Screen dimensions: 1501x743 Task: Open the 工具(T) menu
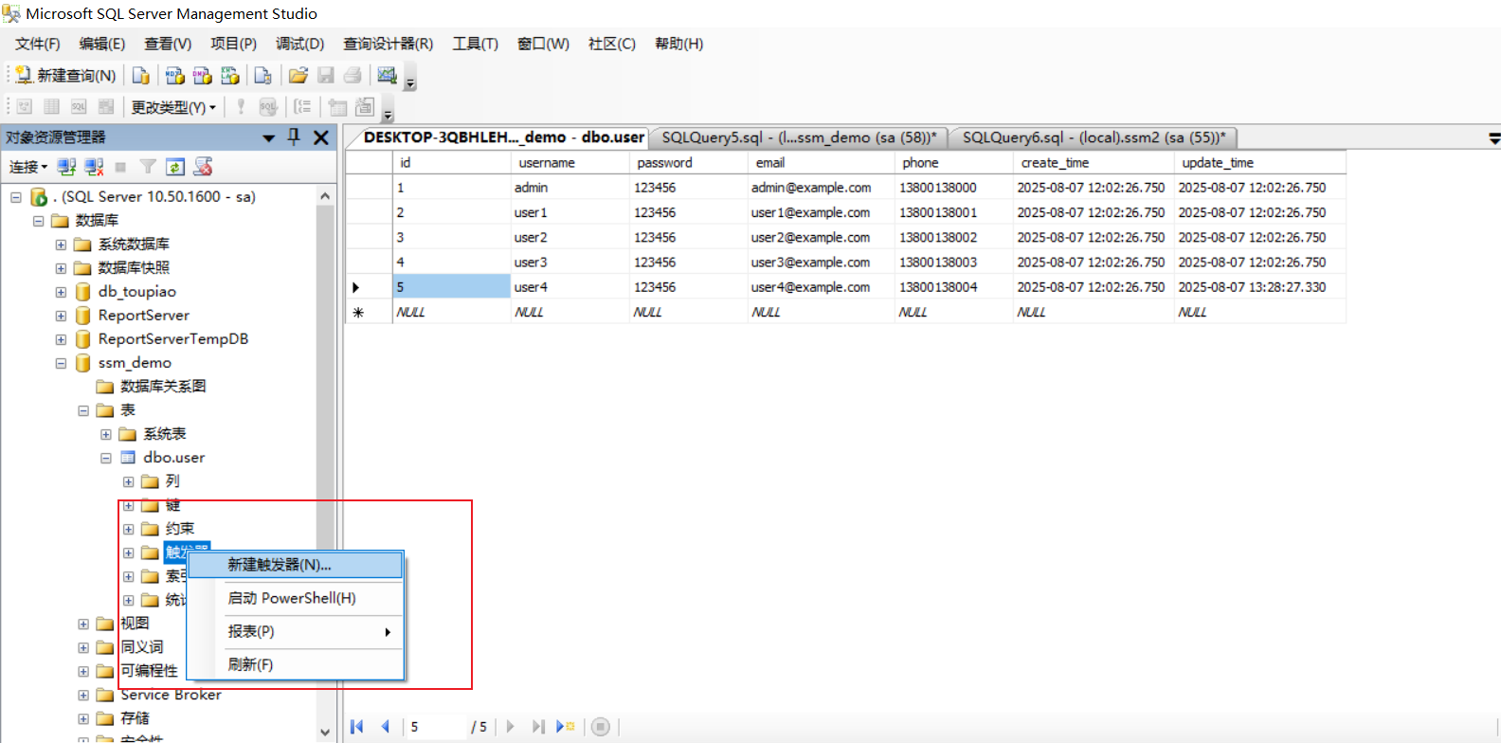tap(475, 44)
